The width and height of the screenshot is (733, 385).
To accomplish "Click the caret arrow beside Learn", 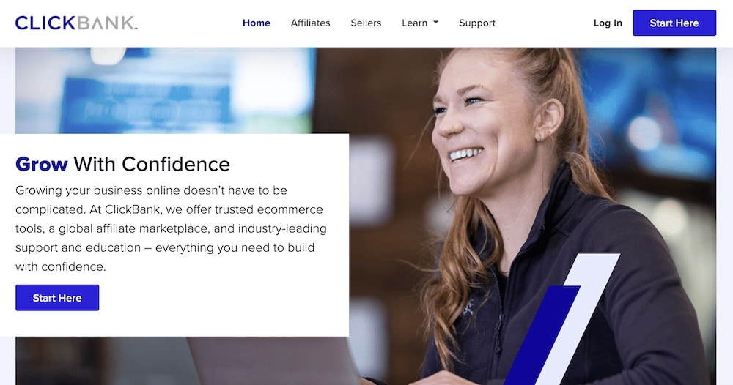I will pos(435,23).
